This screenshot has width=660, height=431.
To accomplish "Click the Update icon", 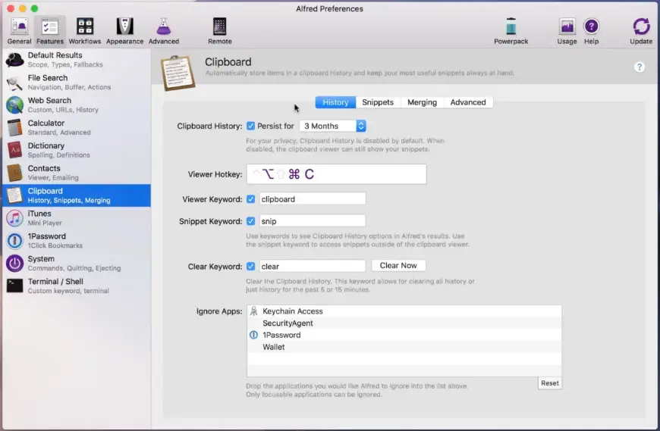I will 640,31.
